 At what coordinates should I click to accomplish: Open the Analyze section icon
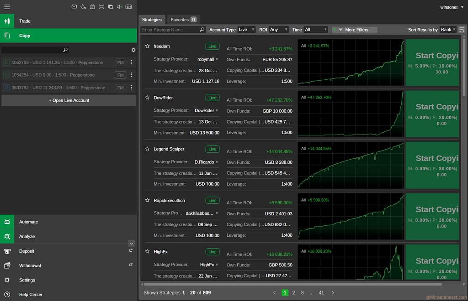click(x=7, y=237)
